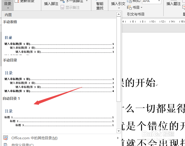This screenshot has height=146, width=185.
Task: Click the 引文与书目 group label
Action: [x=136, y=14]
